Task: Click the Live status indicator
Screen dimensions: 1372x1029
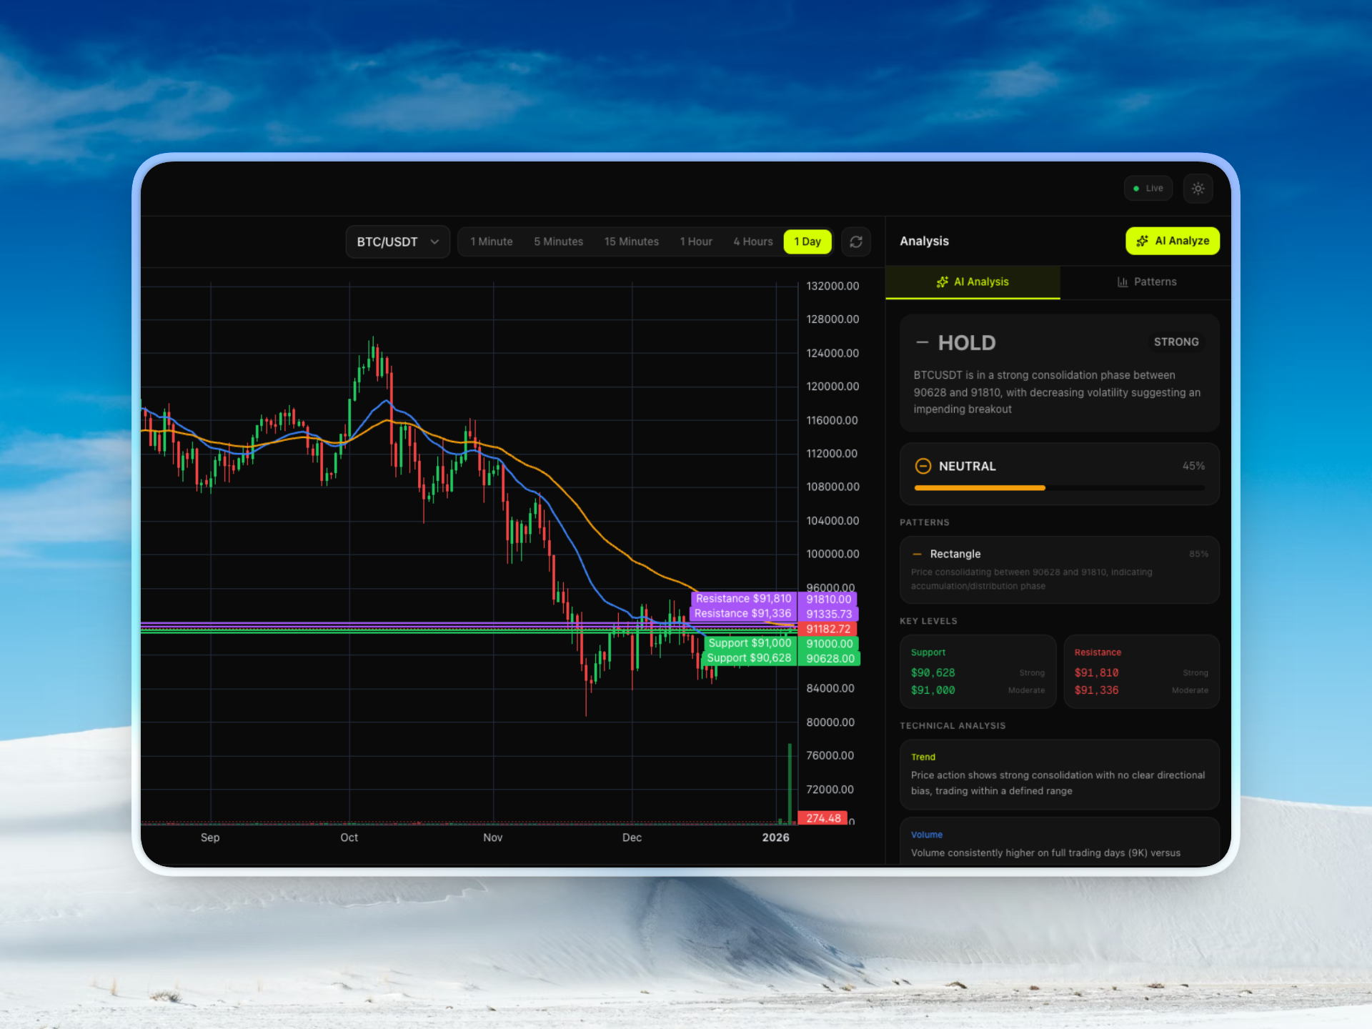Action: click(1148, 189)
